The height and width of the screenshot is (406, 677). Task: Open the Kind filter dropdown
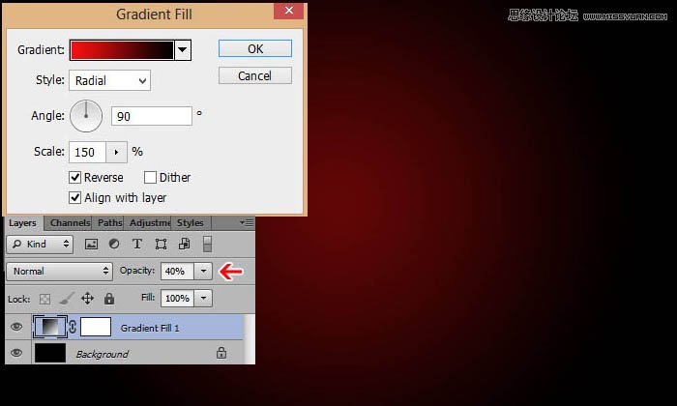click(40, 245)
